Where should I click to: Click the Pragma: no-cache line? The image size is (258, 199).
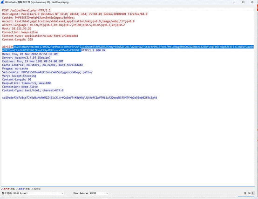coord(15,69)
